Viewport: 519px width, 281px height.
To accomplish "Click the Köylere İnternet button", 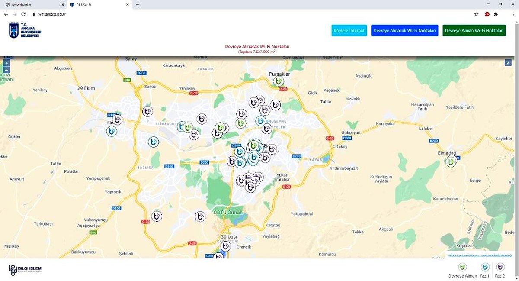I will pos(349,30).
